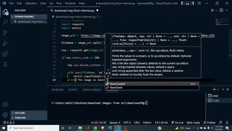Choose the 'download' autocomplete suggestion
232x131 pixels.
(152, 88)
